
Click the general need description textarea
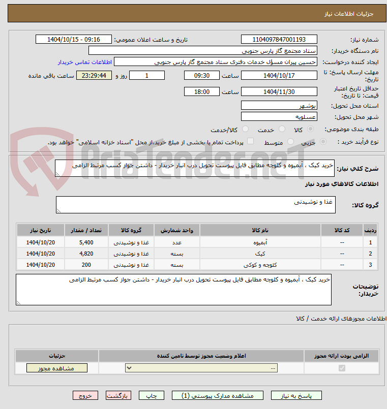click(x=195, y=169)
